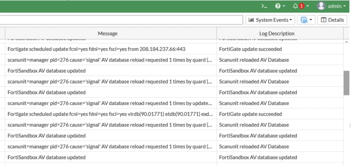This screenshot has width=351, height=166.
Task: Click the admin user avatar
Action: 321,6
